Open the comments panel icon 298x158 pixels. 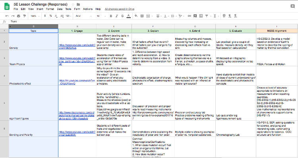pos(292,6)
